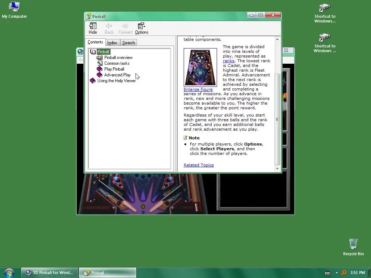Minimize the Pinball help window
Image resolution: width=371 pixels, height=278 pixels.
[x=251, y=15]
